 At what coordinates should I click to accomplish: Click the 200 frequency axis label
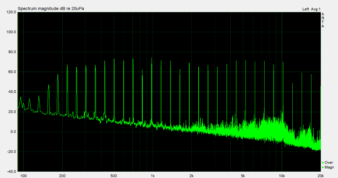click(x=62, y=176)
